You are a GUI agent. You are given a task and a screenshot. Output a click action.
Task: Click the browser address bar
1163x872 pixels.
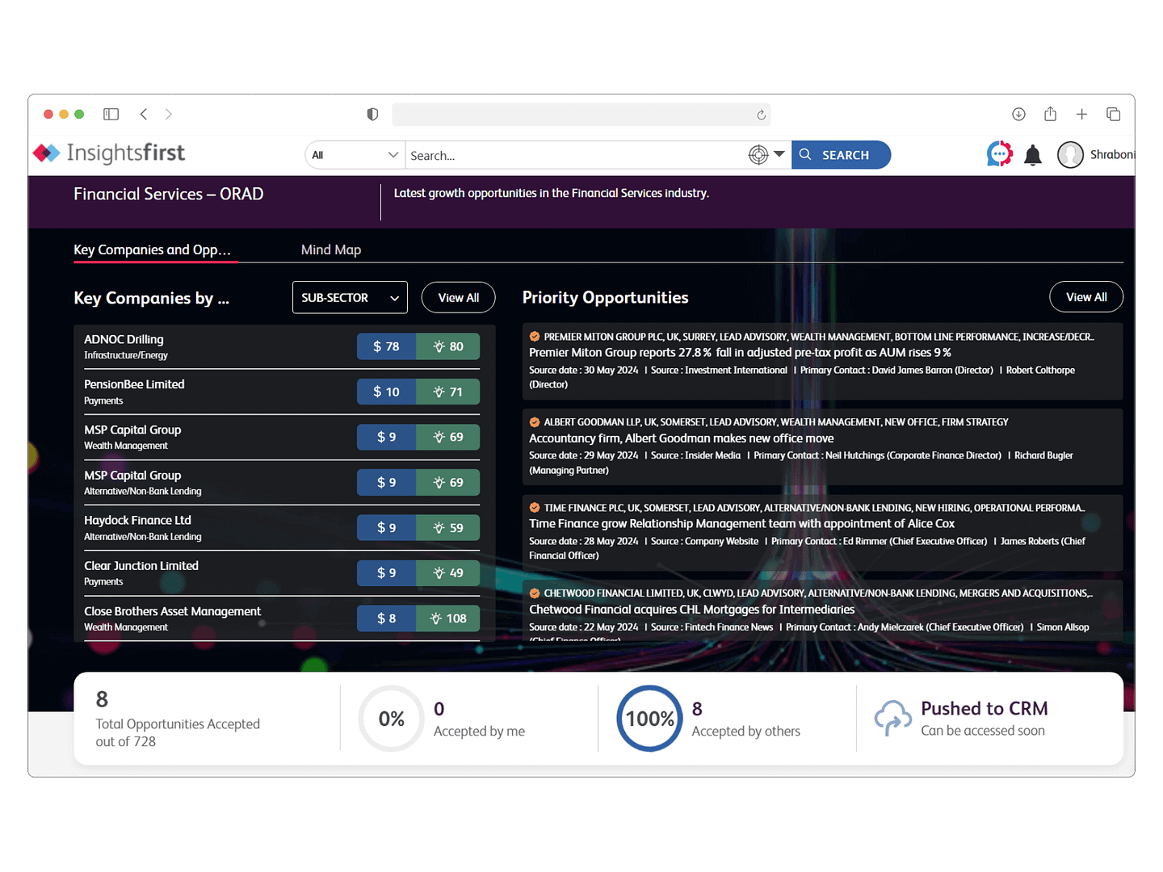point(581,115)
